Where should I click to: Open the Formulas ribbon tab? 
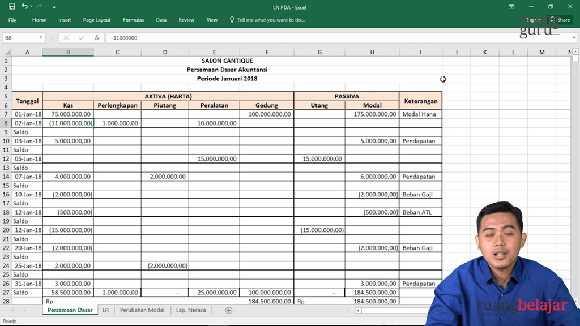pyautogui.click(x=133, y=20)
